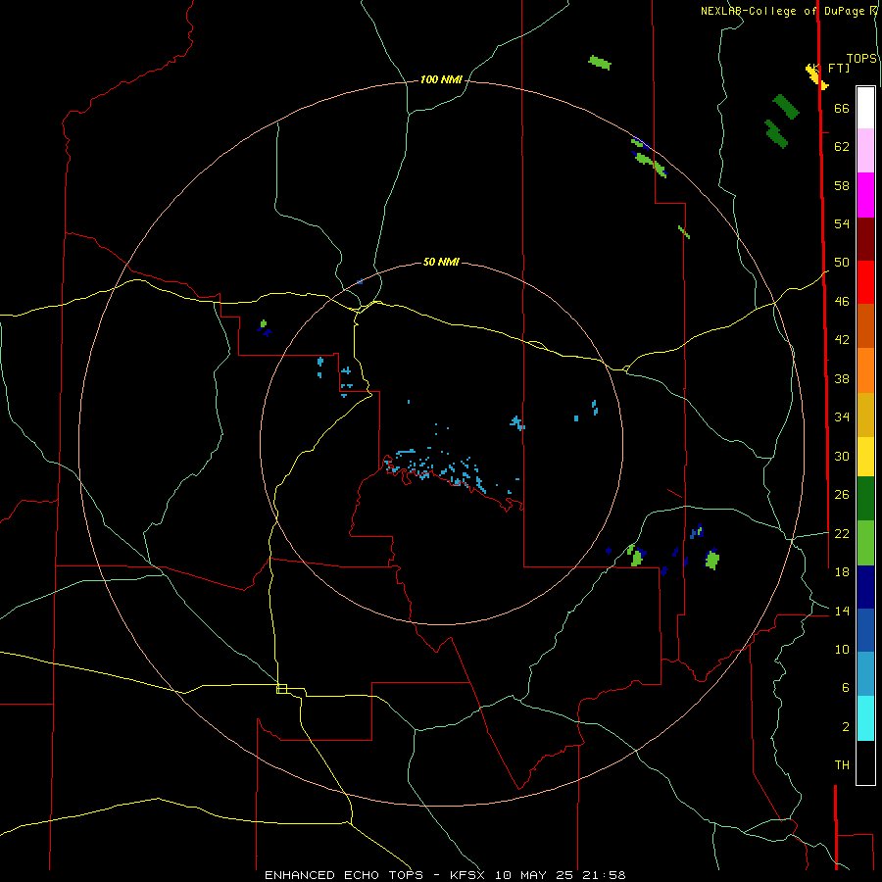Screen dimensions: 882x882
Task: Select the 30 legend value
Action: 842,456
